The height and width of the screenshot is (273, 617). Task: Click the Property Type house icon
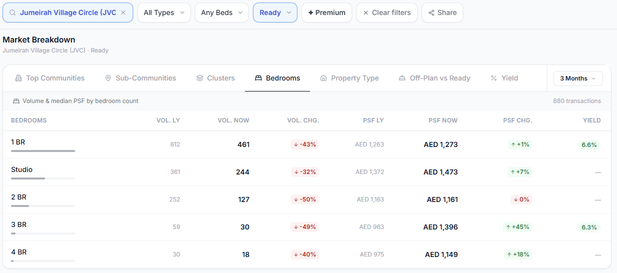click(324, 78)
